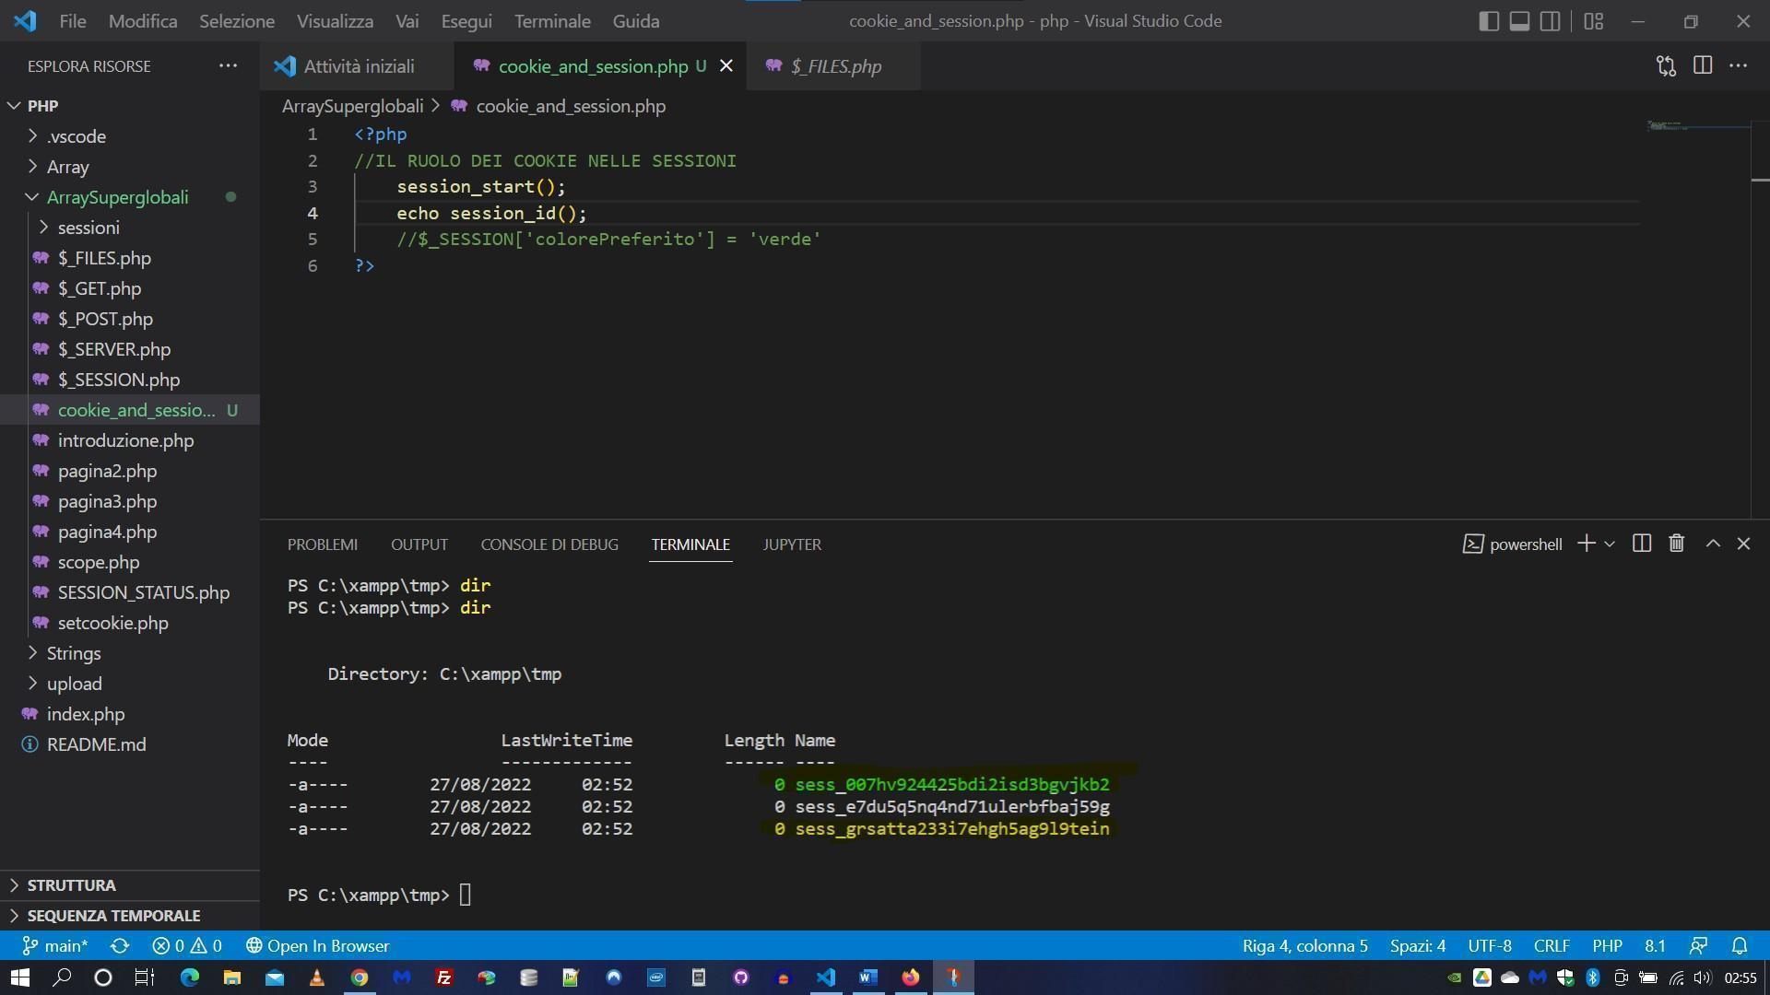The image size is (1770, 995).
Task: Open editor more actions menu
Action: click(x=1739, y=65)
